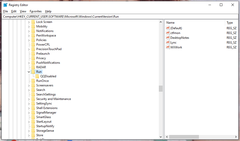Select the SearchSettings key
Image resolution: width=240 pixels, height=141 pixels.
pos(46,94)
